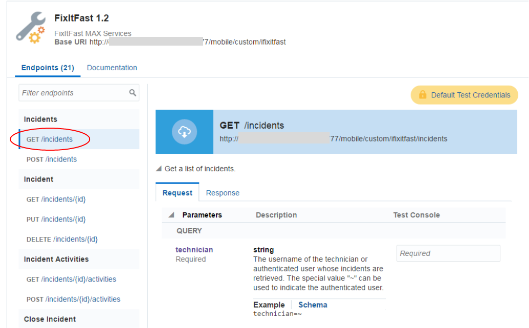Select the Example tab for technician
This screenshot has height=328, width=529.
point(269,305)
